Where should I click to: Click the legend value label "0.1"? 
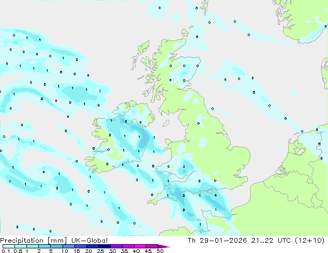point(6,251)
